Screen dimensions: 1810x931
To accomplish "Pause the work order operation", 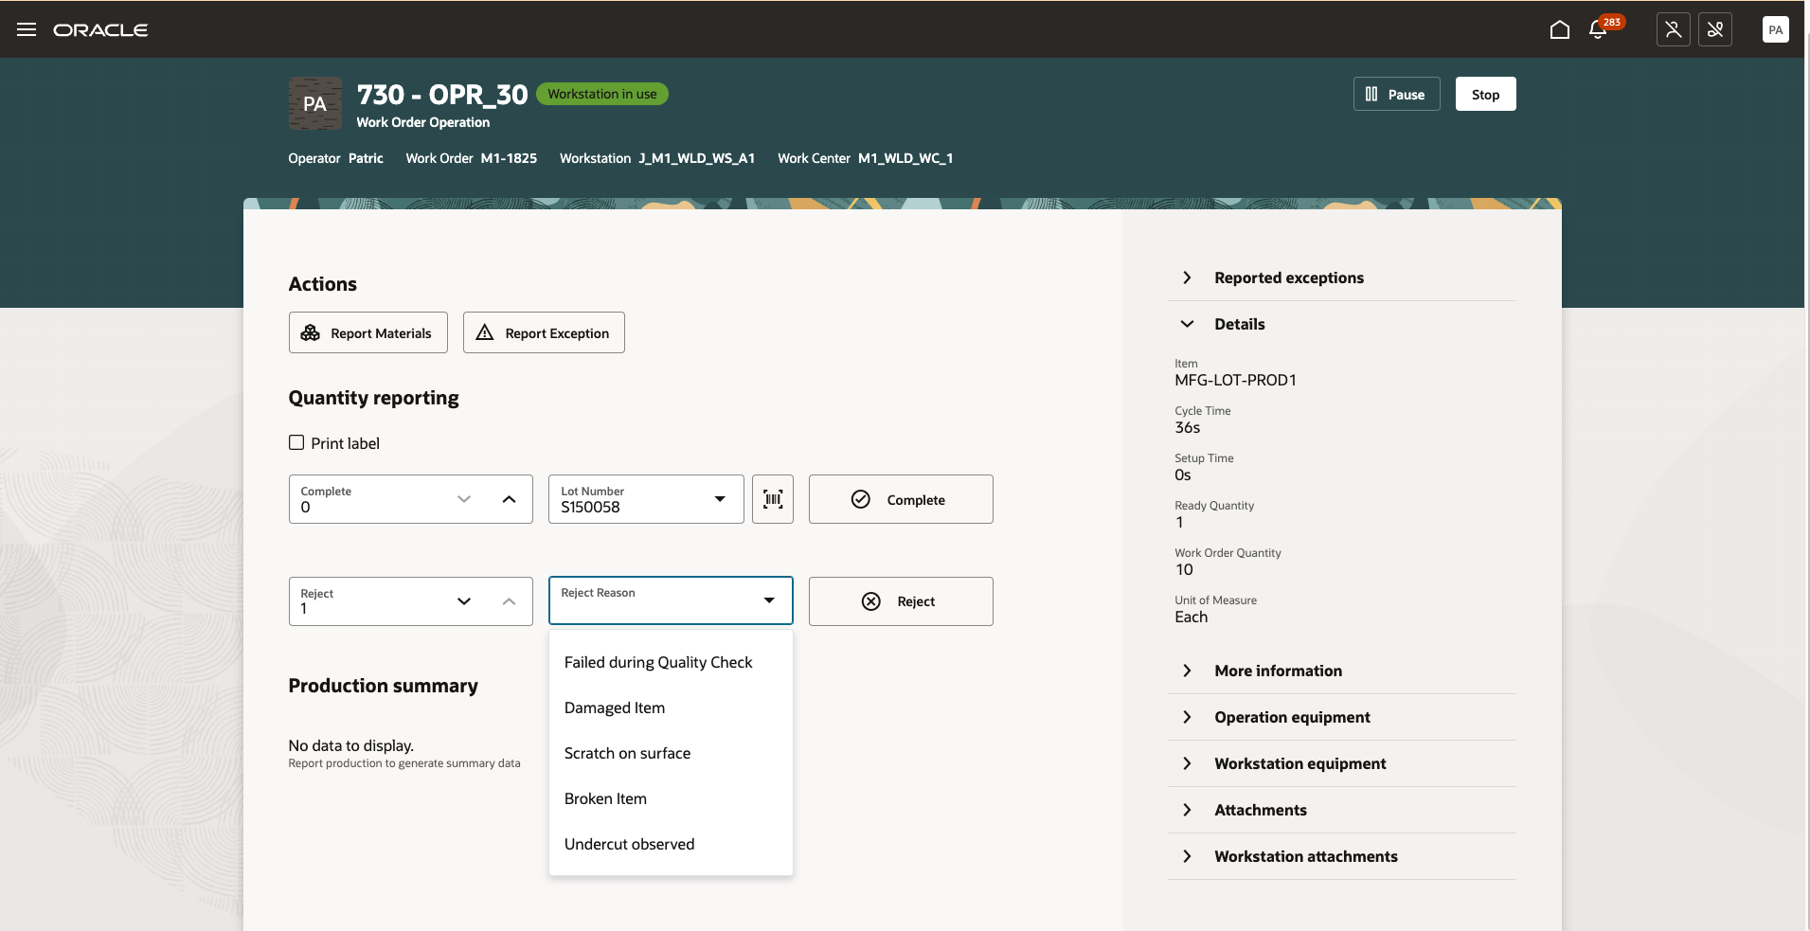I will 1396,94.
